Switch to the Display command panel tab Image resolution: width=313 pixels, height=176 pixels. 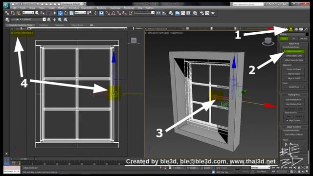(301, 29)
